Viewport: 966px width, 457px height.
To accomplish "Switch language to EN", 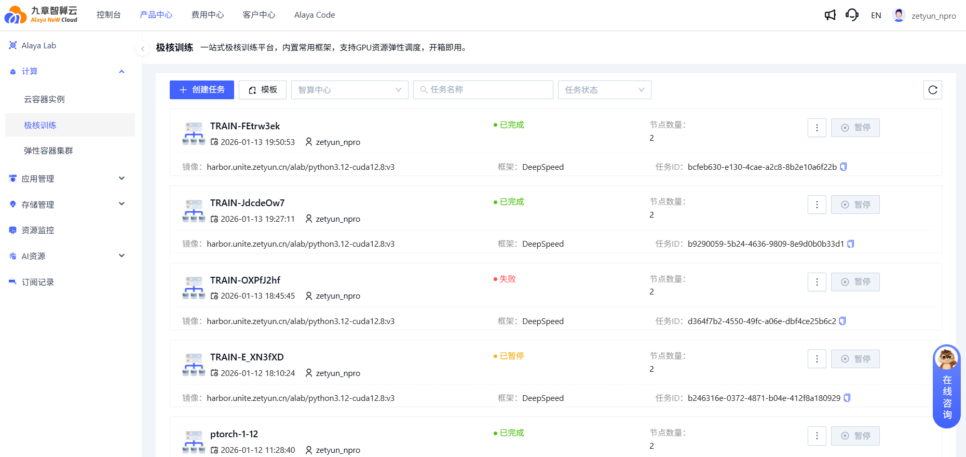I will tap(876, 16).
